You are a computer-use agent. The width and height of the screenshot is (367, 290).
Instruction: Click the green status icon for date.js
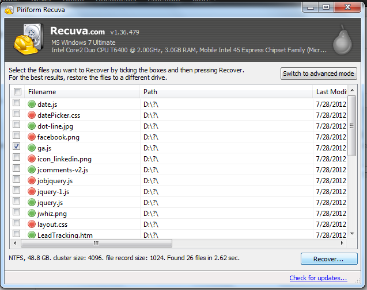tap(32, 104)
